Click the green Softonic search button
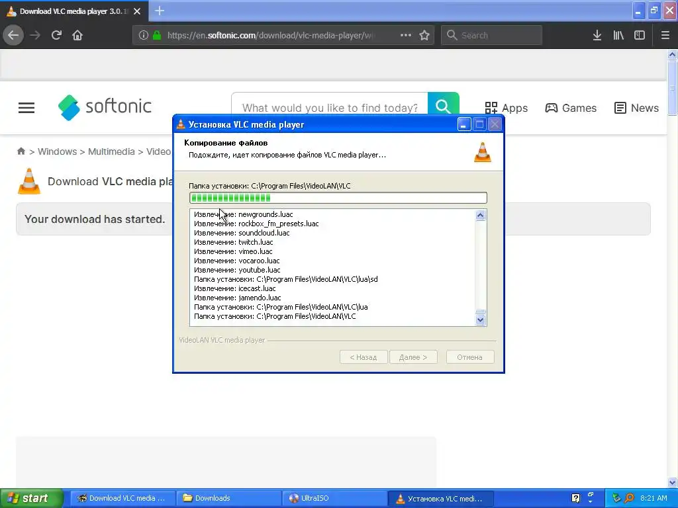This screenshot has height=508, width=678. (x=443, y=104)
